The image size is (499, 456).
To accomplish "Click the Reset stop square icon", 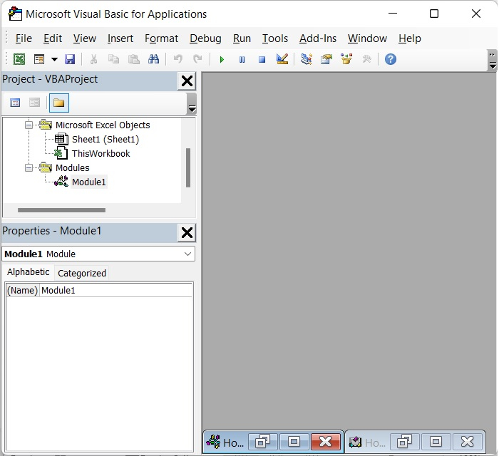I will tap(262, 59).
